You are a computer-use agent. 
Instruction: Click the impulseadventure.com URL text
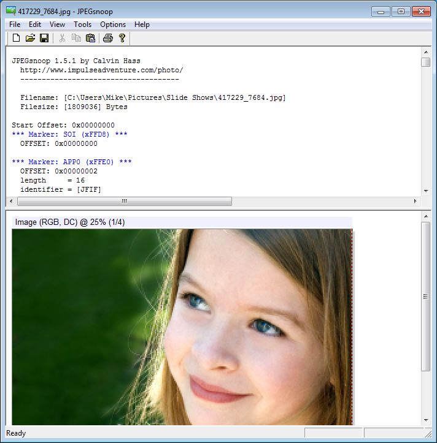tap(102, 70)
